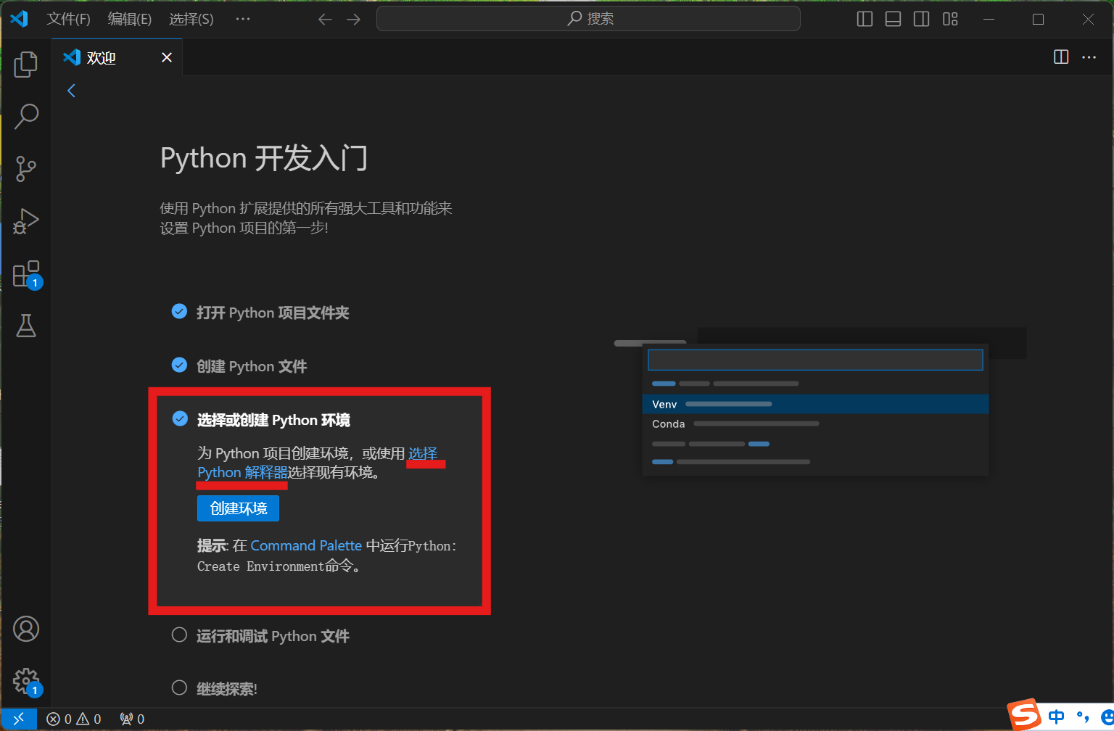
Task: Expand the 创建 Python 文件 step
Action: (x=252, y=366)
